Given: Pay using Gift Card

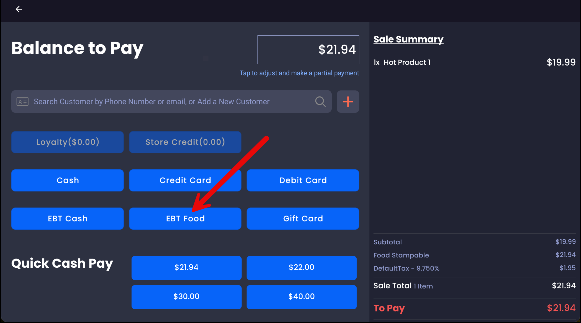Looking at the screenshot, I should [x=303, y=219].
